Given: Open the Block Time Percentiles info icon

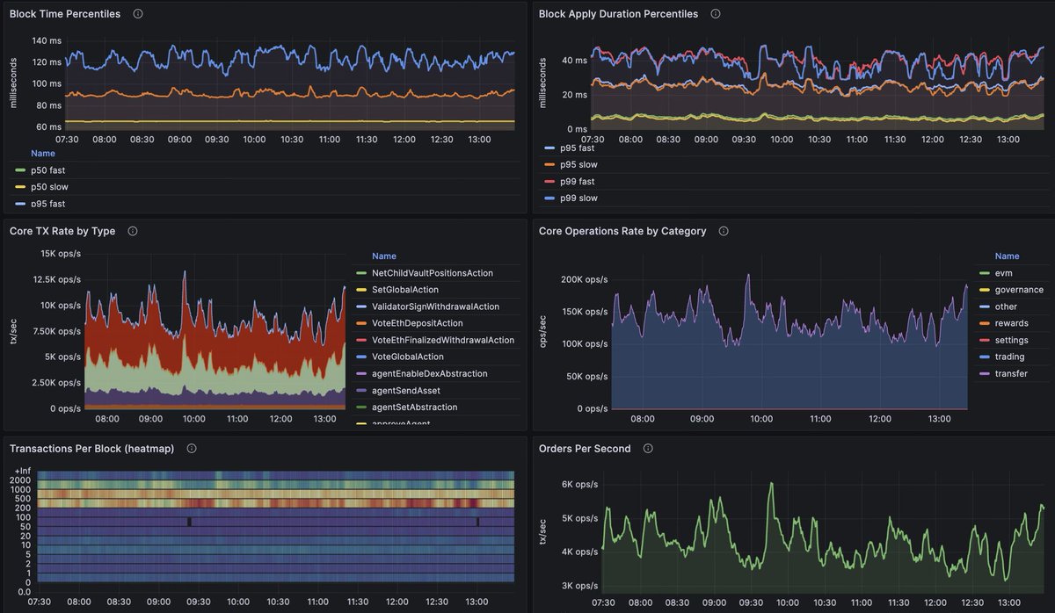Looking at the screenshot, I should pyautogui.click(x=138, y=14).
